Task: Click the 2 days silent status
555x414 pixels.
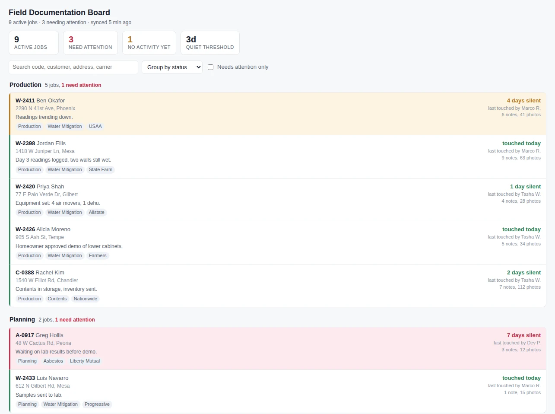Action: 524,273
